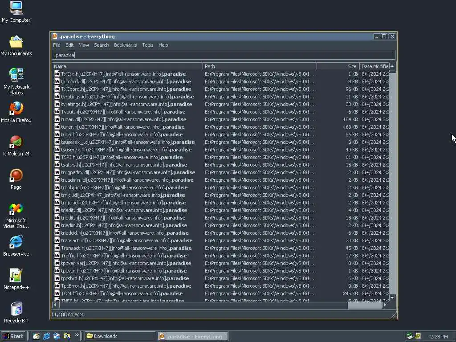Select TpcError.h encrypted file row

(x=221, y=285)
